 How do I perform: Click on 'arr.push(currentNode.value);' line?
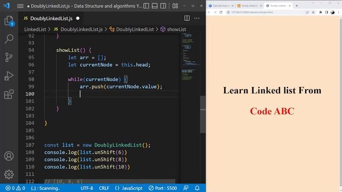[x=121, y=86]
